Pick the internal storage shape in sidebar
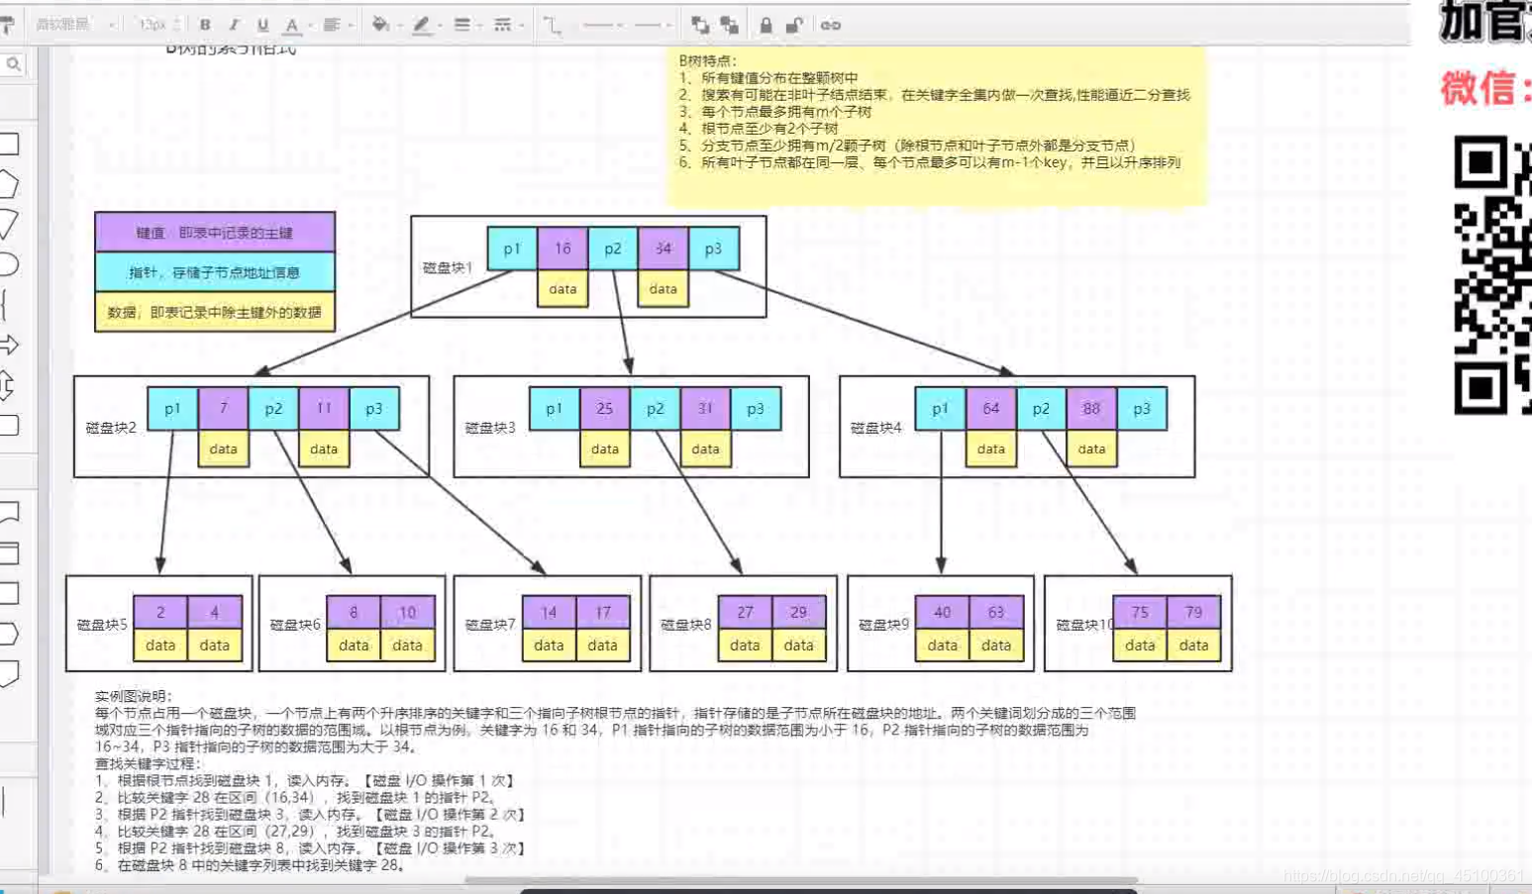The image size is (1532, 894). 9,553
